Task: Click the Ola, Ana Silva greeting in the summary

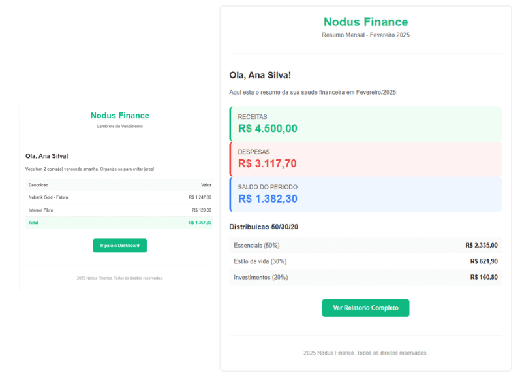Action: [260, 74]
